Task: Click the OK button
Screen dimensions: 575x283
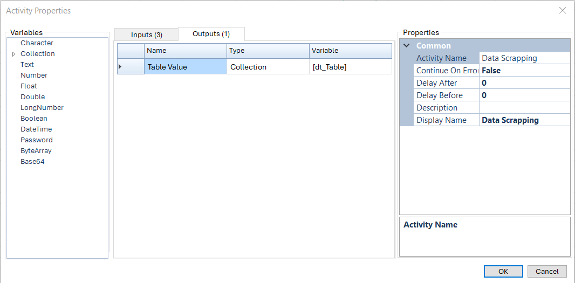Action: tap(503, 271)
